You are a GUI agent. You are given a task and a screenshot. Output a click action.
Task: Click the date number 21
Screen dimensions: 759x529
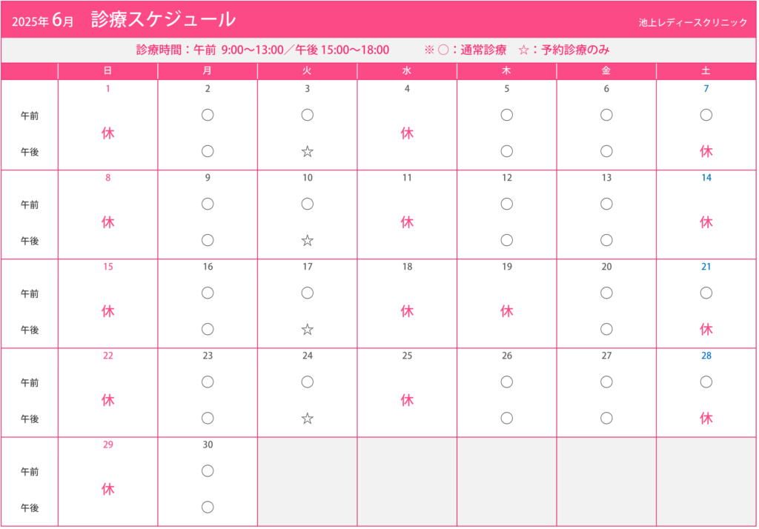(x=706, y=267)
